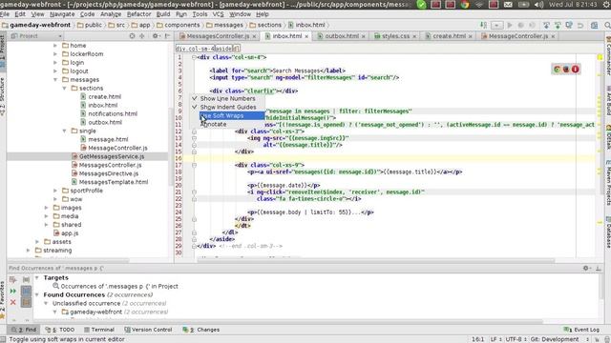Image resolution: width=611 pixels, height=343 pixels.
Task: Expand the images folder
Action: 47,208
